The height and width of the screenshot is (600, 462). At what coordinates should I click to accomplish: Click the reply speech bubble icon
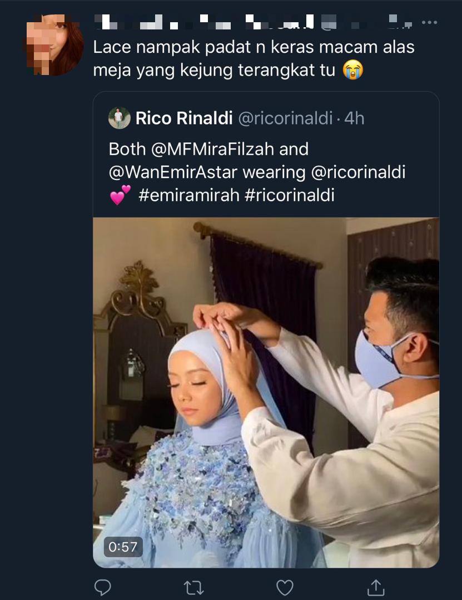click(102, 587)
